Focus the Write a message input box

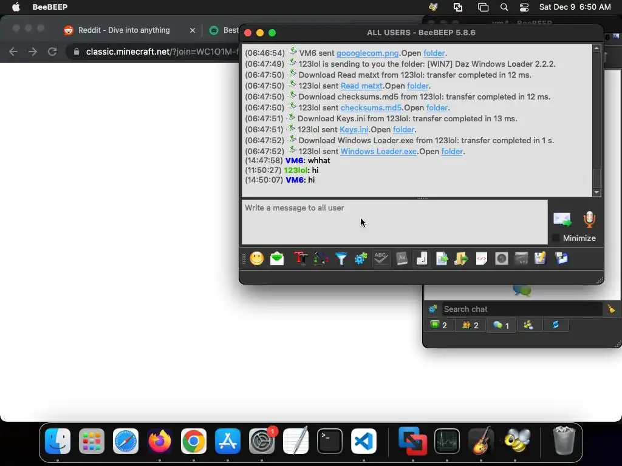[395, 222]
